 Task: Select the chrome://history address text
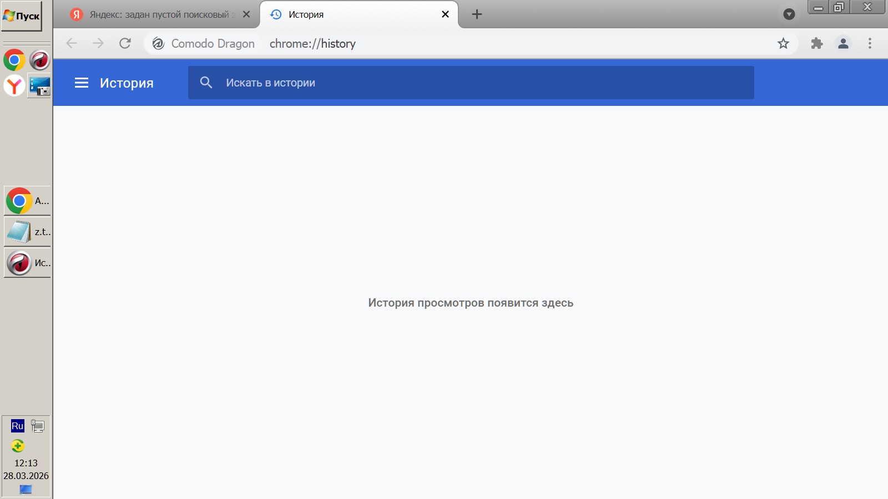(x=312, y=43)
